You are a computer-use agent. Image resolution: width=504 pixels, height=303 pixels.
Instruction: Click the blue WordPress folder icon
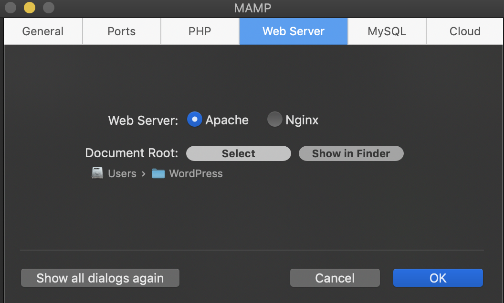pos(158,173)
